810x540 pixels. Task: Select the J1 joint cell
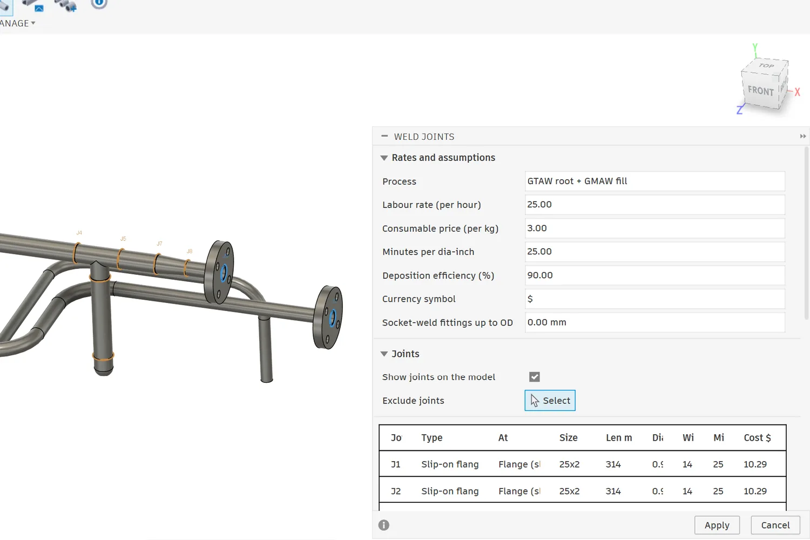(396, 464)
